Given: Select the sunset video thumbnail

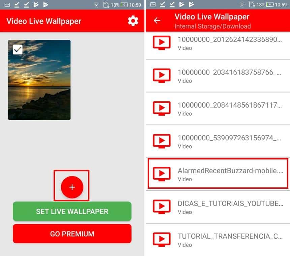Looking at the screenshot, I should click(x=39, y=84).
